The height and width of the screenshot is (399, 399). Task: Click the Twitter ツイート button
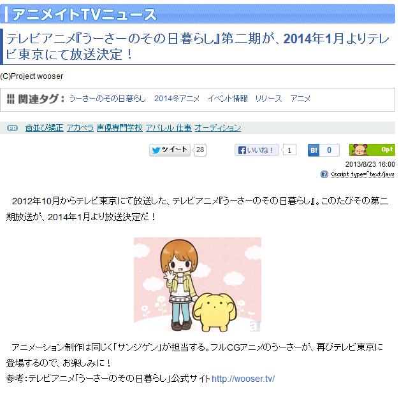(x=170, y=150)
